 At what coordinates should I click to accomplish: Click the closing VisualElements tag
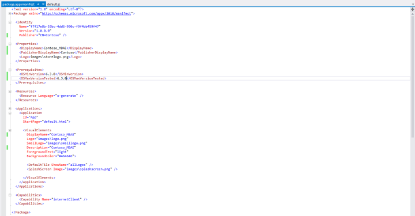coord(39,177)
